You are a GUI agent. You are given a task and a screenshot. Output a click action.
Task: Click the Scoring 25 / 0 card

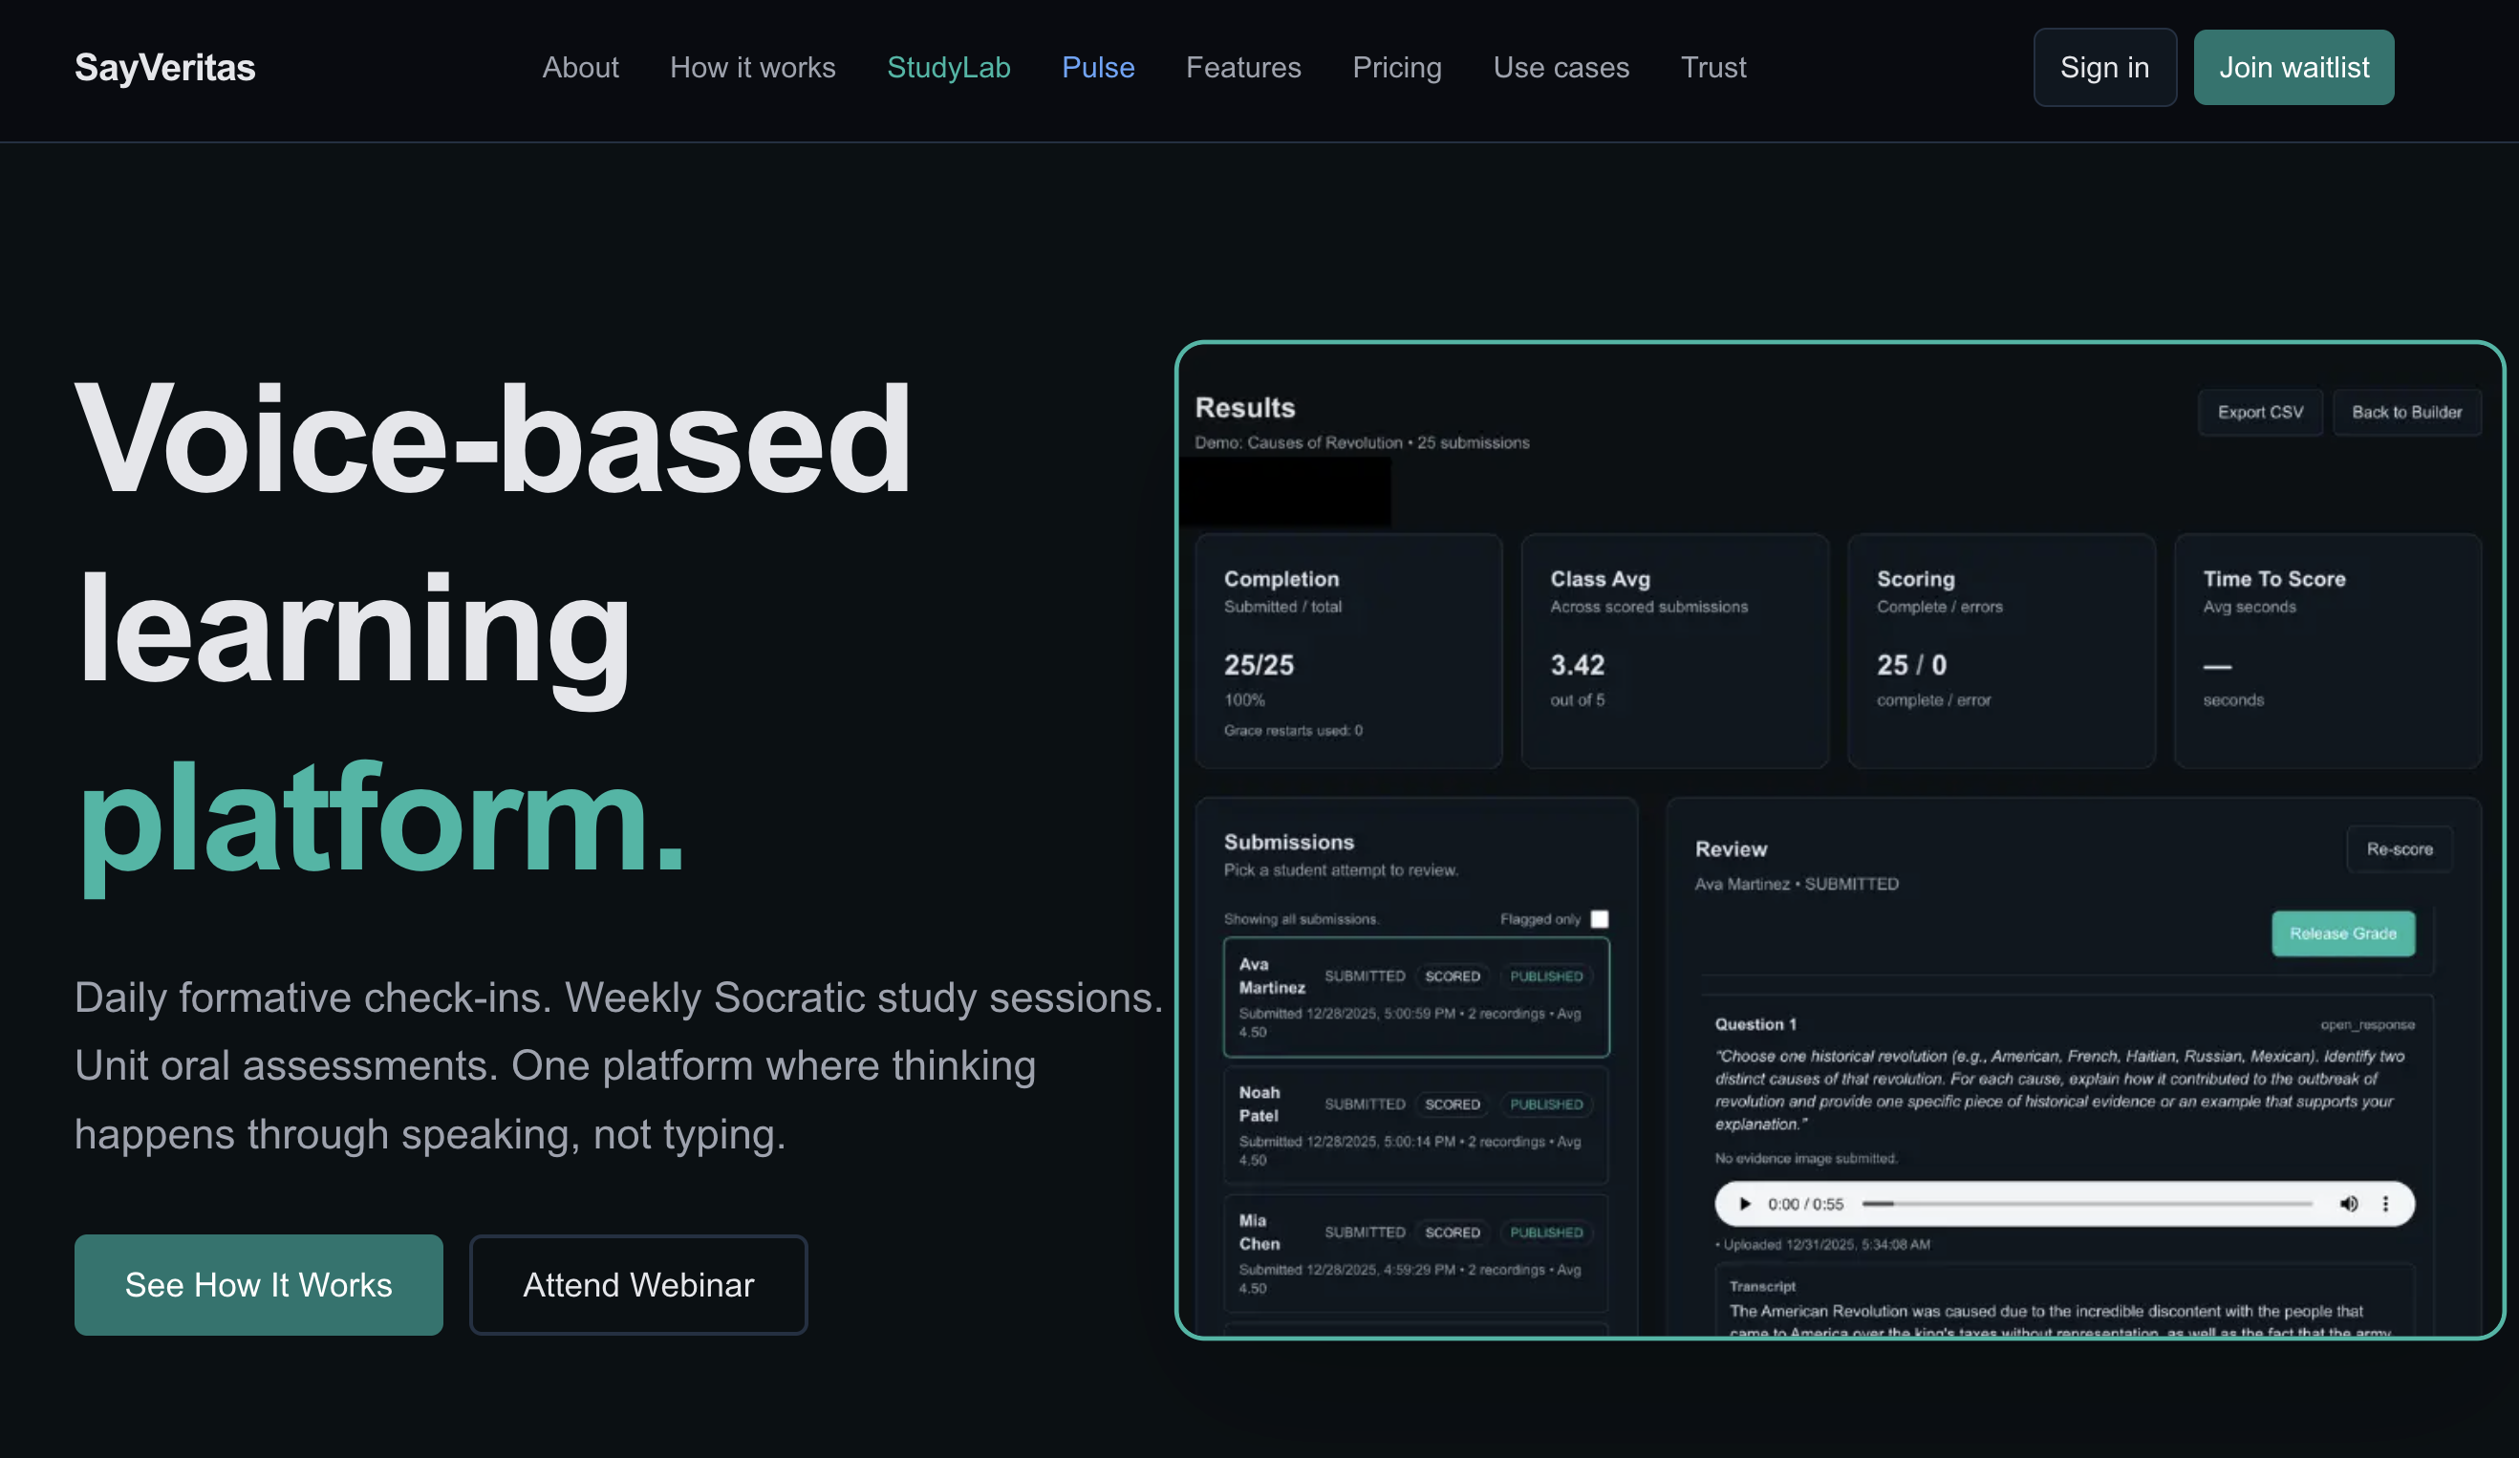click(2001, 651)
